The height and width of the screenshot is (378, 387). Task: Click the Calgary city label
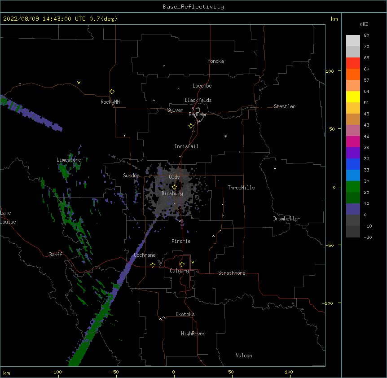click(x=180, y=271)
